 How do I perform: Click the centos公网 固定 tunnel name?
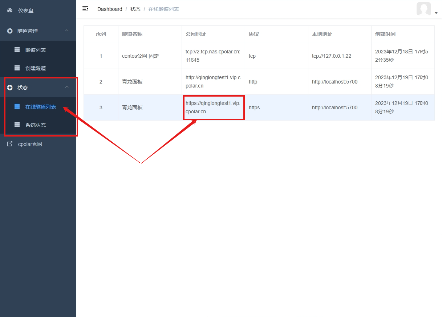click(x=141, y=56)
